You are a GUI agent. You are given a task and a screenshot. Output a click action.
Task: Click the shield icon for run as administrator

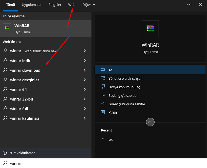click(x=103, y=78)
